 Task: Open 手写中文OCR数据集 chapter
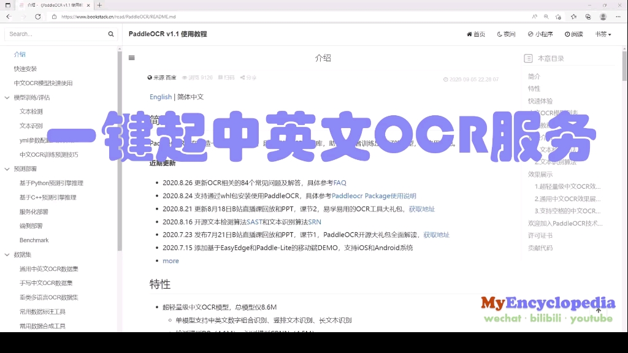(x=46, y=283)
